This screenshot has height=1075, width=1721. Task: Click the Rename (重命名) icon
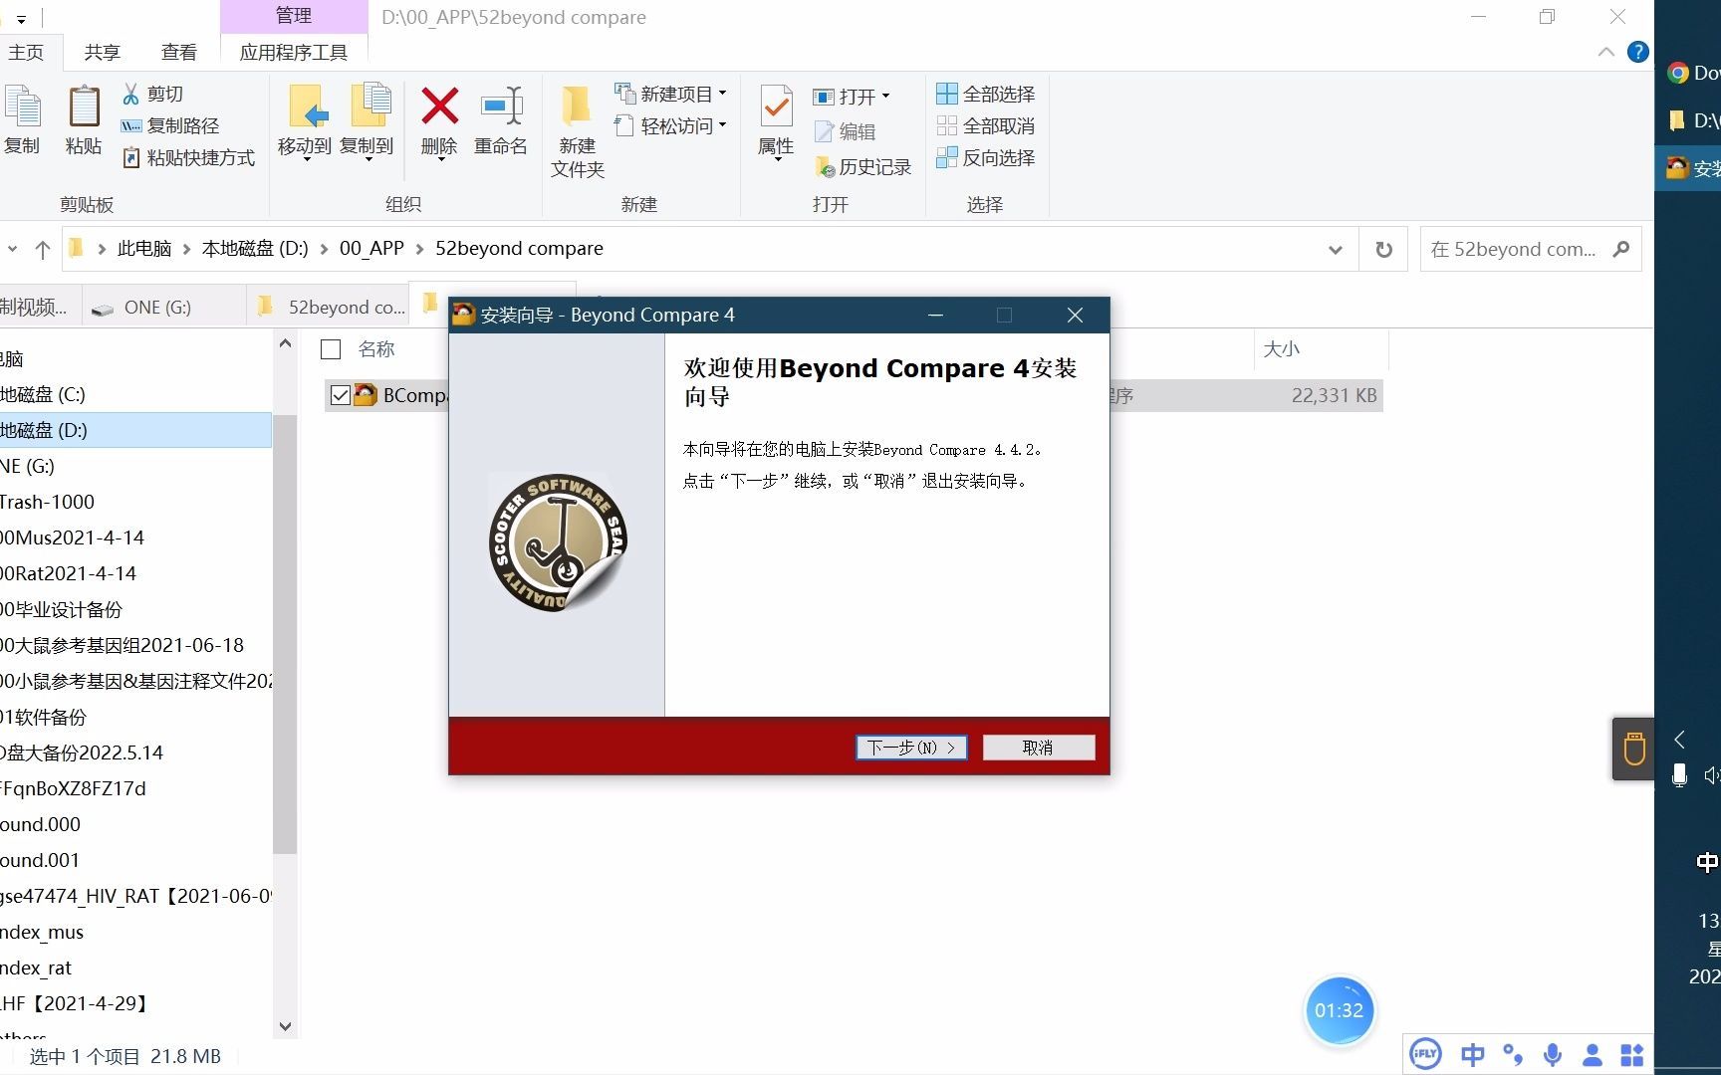click(501, 106)
